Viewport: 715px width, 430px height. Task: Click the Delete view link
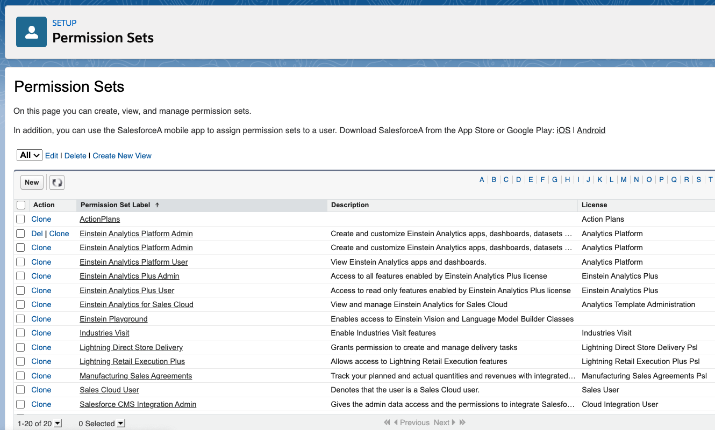(x=75, y=156)
